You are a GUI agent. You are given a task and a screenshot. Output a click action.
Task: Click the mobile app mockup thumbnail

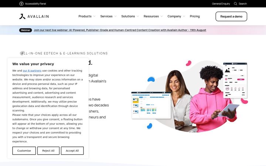click(235, 80)
